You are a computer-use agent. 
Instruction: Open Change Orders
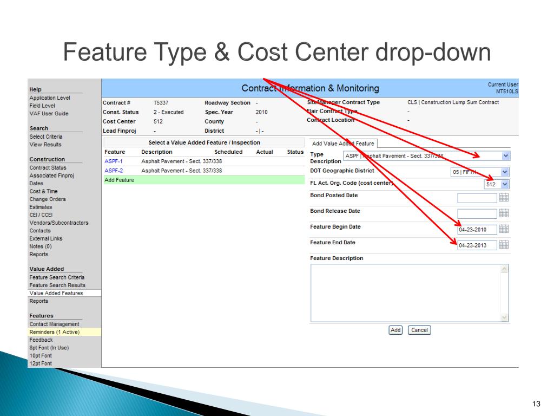pos(48,199)
